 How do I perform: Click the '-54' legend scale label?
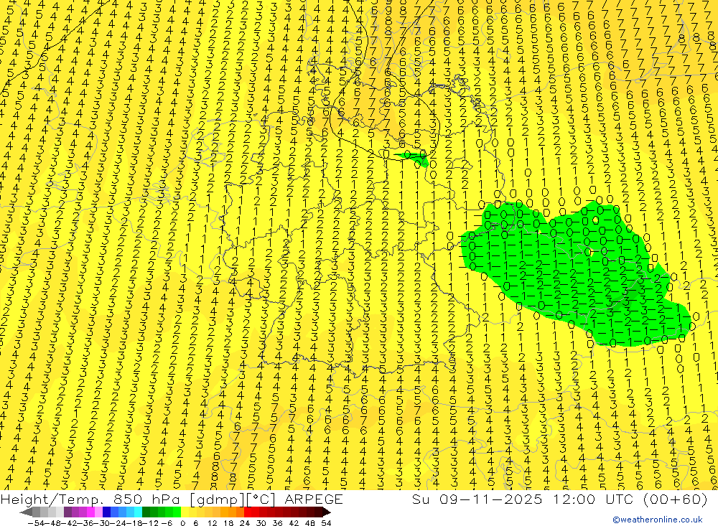pyautogui.click(x=36, y=523)
